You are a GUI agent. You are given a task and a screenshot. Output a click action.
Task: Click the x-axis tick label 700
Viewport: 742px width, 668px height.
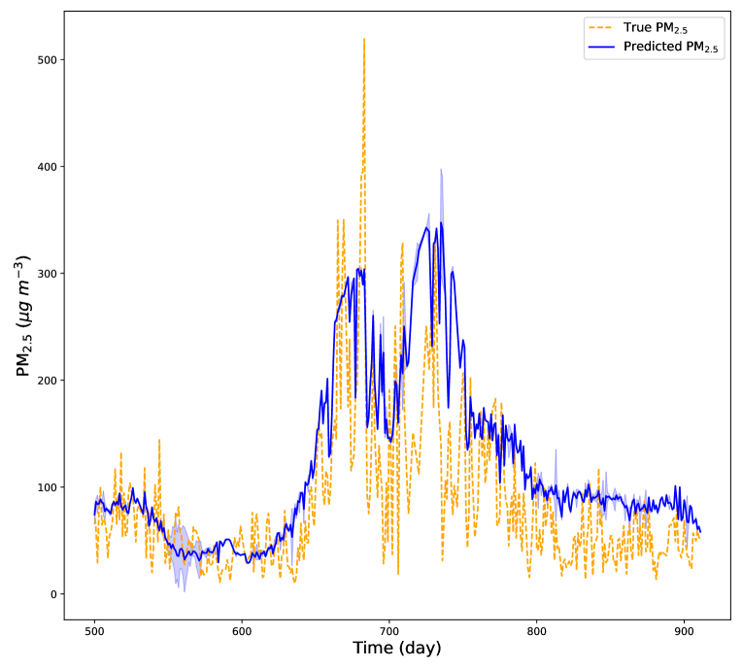pyautogui.click(x=389, y=631)
